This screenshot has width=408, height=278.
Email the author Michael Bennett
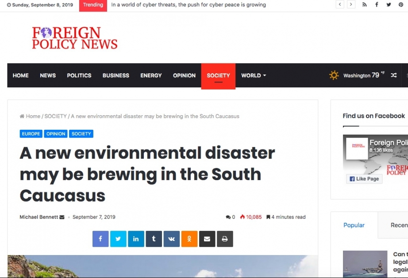(x=62, y=217)
